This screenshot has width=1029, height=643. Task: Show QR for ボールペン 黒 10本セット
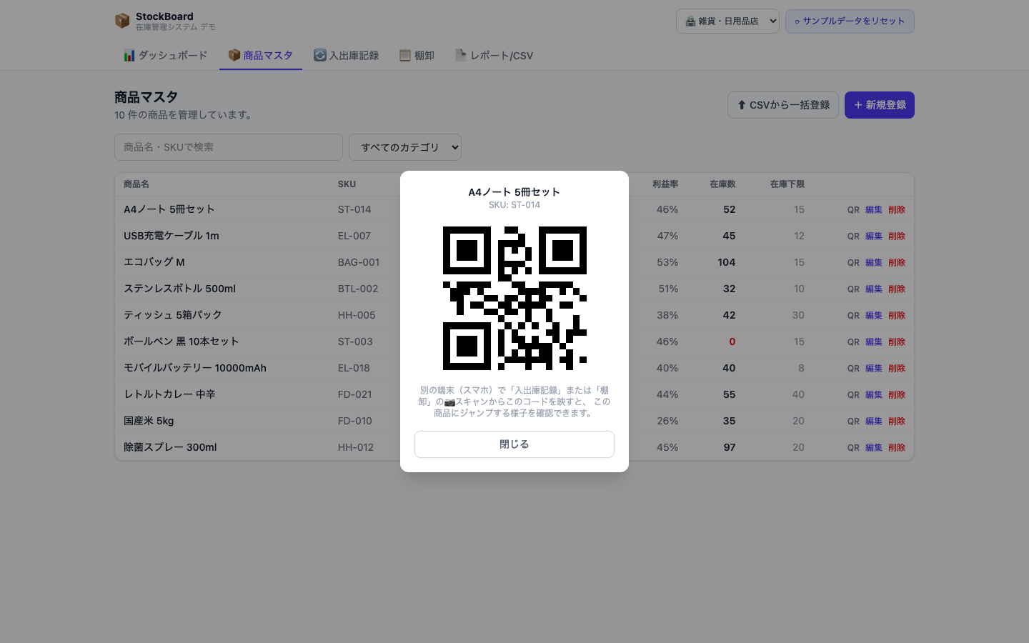click(853, 342)
